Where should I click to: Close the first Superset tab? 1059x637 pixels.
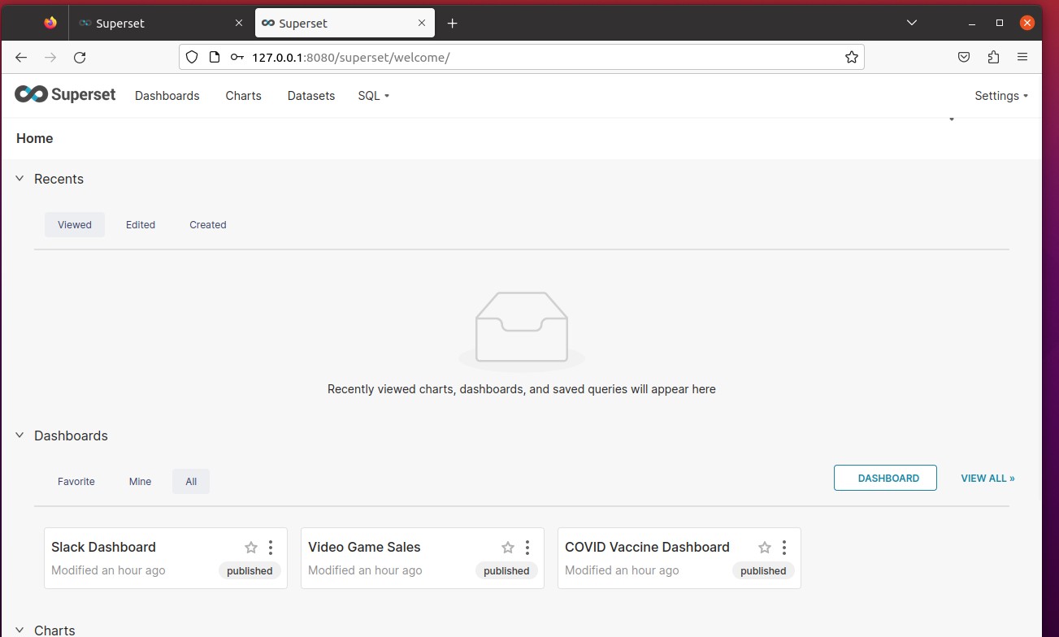(x=239, y=24)
